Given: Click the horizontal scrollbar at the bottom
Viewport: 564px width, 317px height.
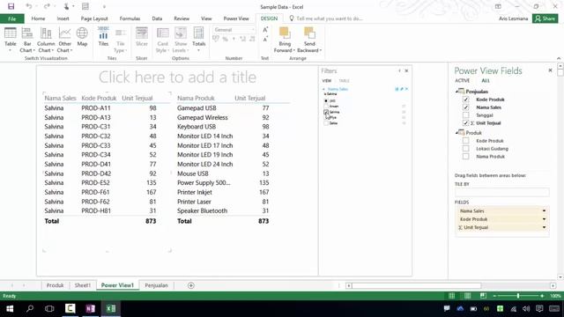Looking at the screenshot, I should coord(417,285).
